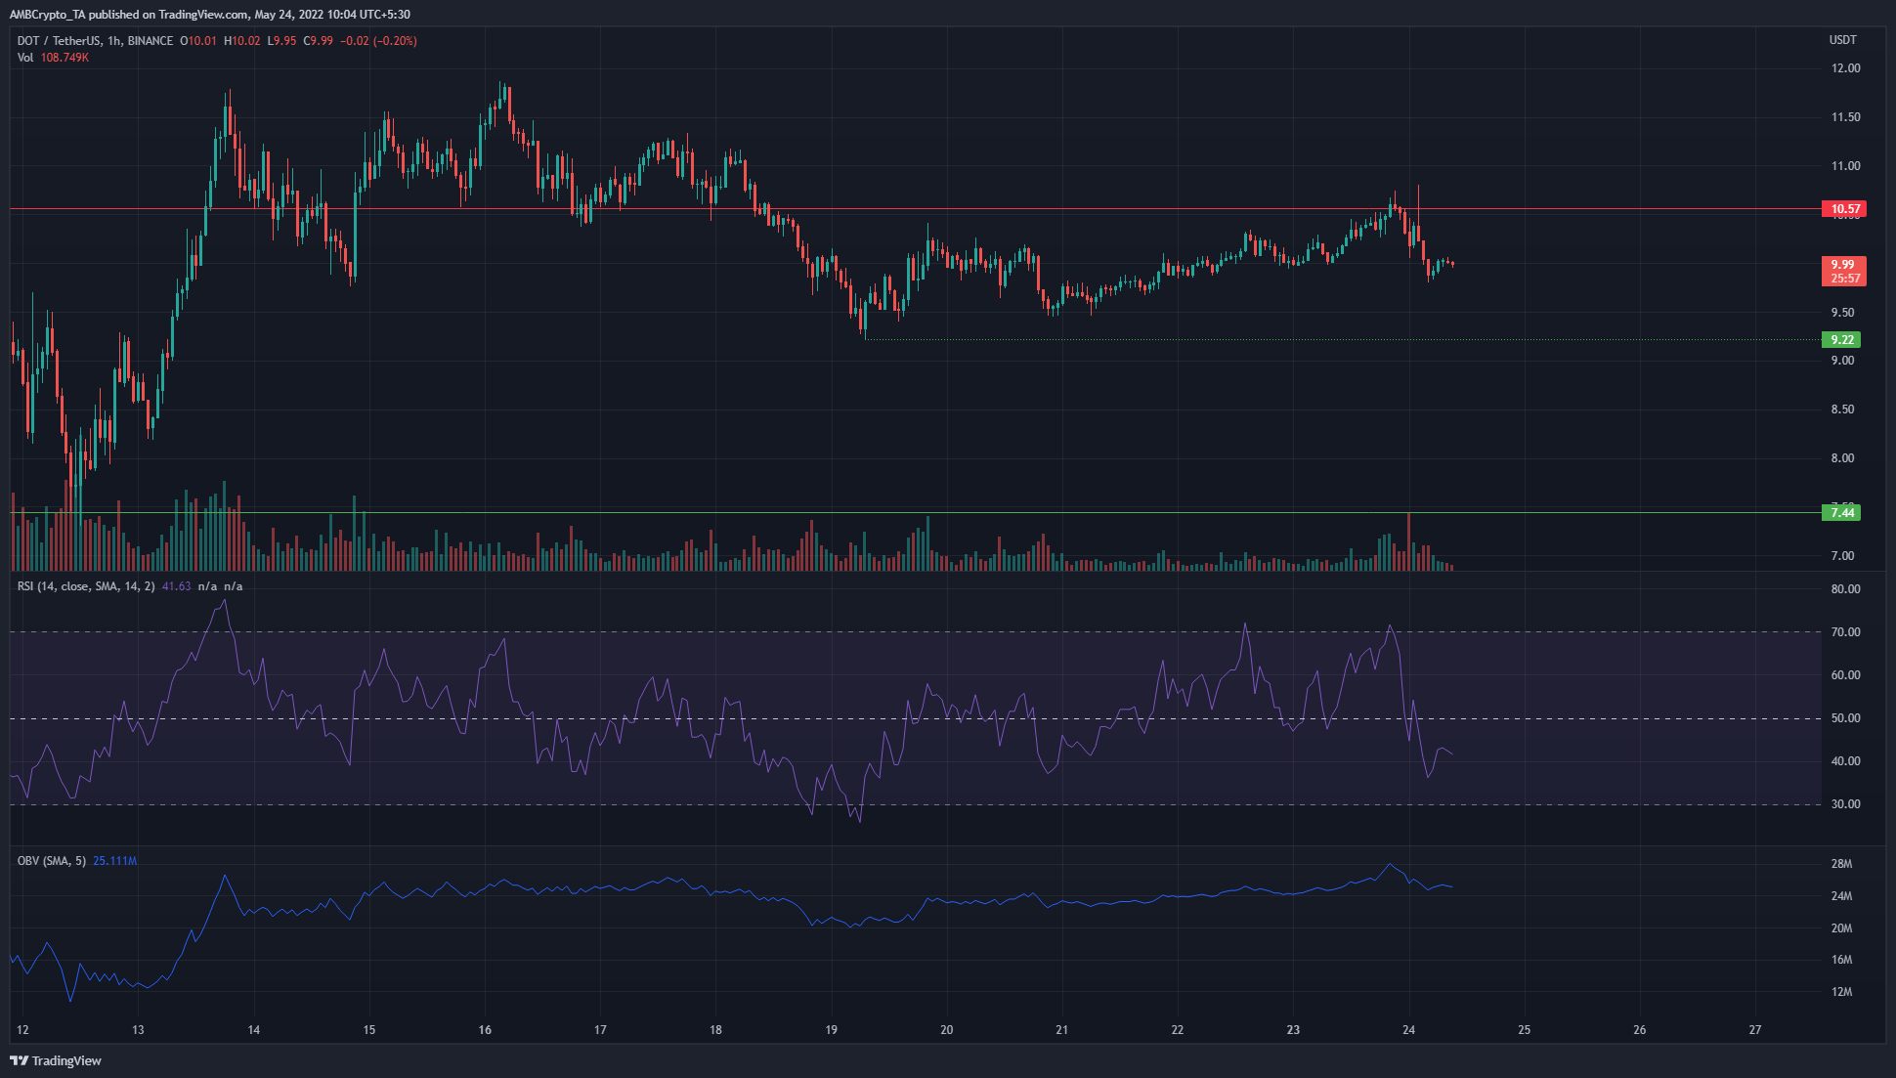1896x1078 pixels.
Task: Click the RSI value 41.63 readout
Action: pos(176,585)
